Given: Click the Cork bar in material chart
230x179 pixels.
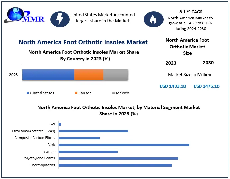Looking at the screenshot, I should click(124, 145).
